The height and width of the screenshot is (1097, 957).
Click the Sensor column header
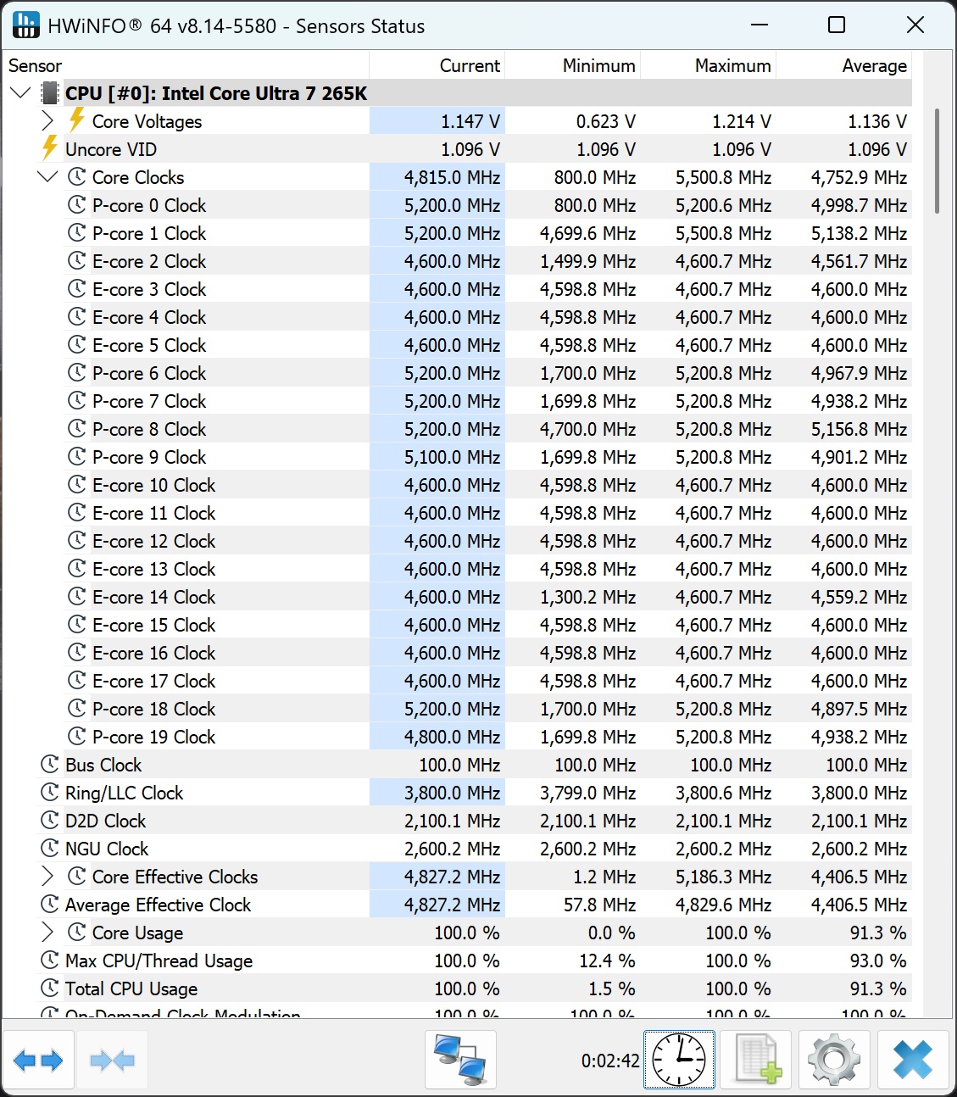pyautogui.click(x=35, y=66)
